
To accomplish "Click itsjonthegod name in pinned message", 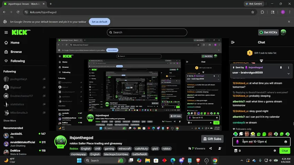I will click(255, 67).
